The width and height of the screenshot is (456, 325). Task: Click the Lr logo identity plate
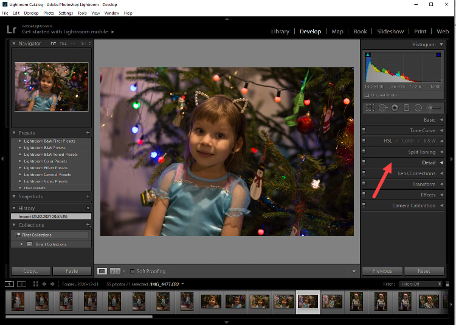[12, 29]
